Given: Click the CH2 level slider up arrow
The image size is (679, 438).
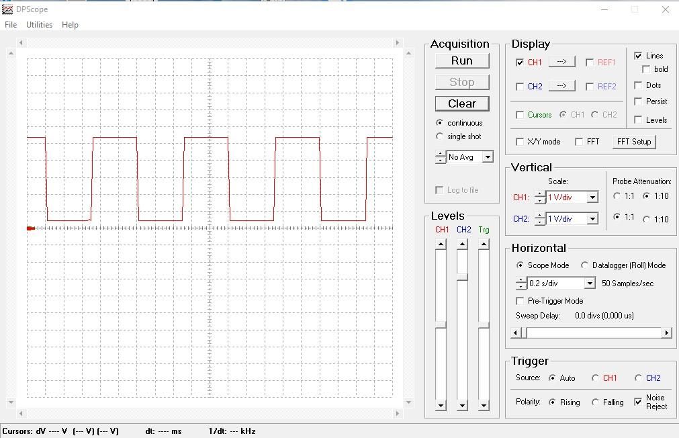Looking at the screenshot, I should click(463, 245).
